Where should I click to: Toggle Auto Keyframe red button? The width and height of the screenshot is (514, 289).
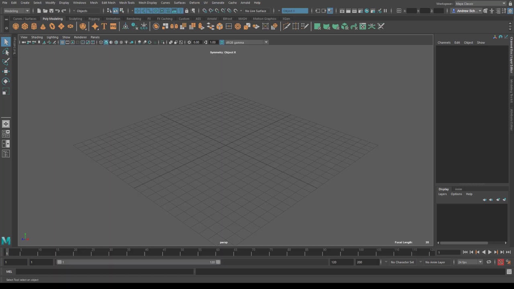pyautogui.click(x=500, y=262)
